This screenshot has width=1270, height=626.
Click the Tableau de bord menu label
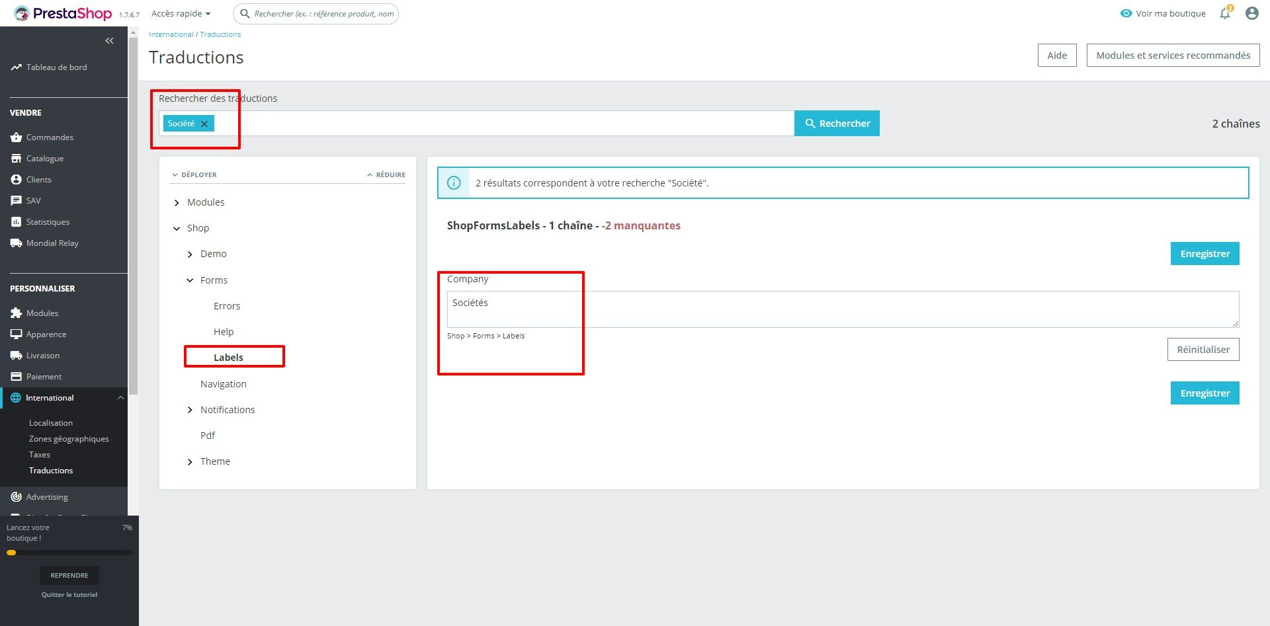[57, 67]
